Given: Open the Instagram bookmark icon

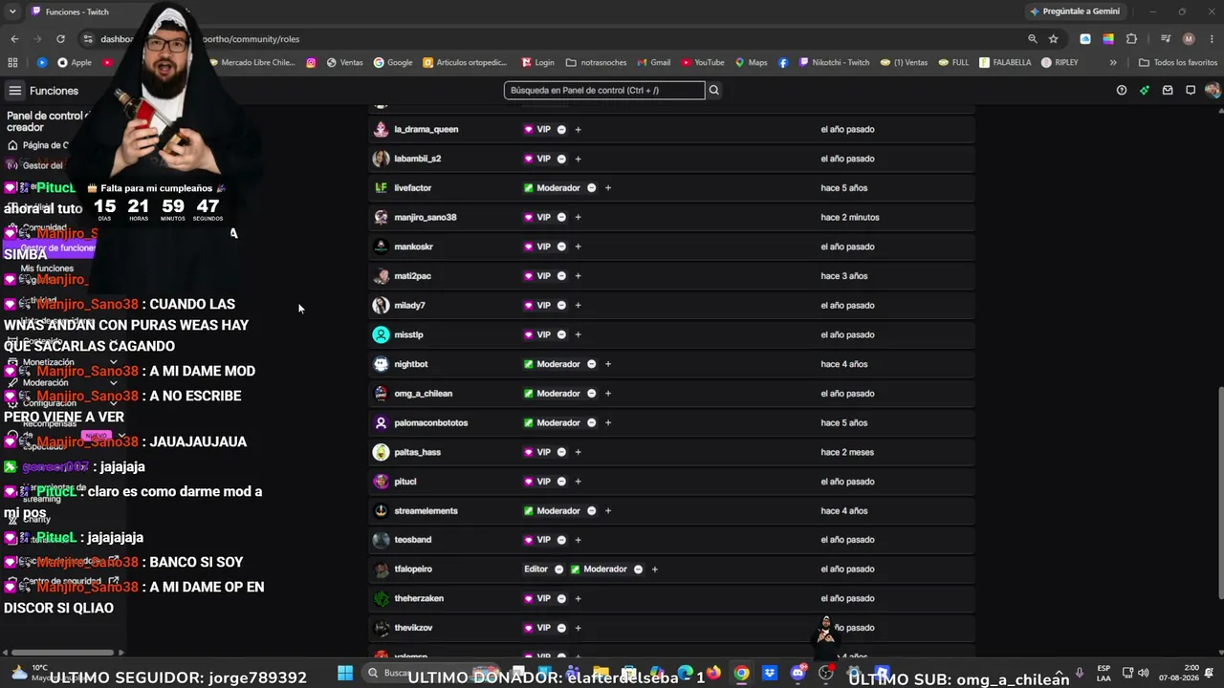Looking at the screenshot, I should [311, 63].
